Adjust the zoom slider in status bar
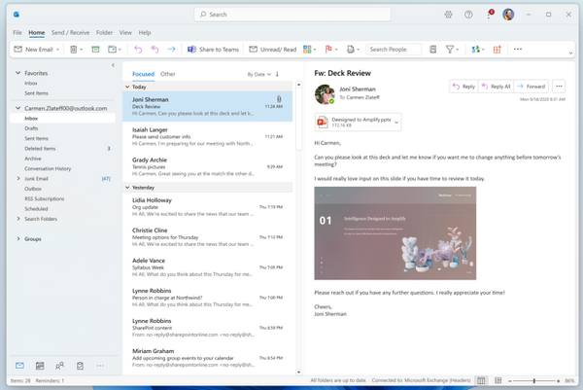Screen dimensions: 583x390 [x=533, y=380]
